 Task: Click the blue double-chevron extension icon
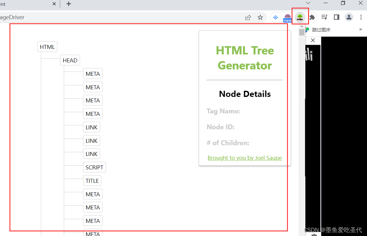pos(276,17)
